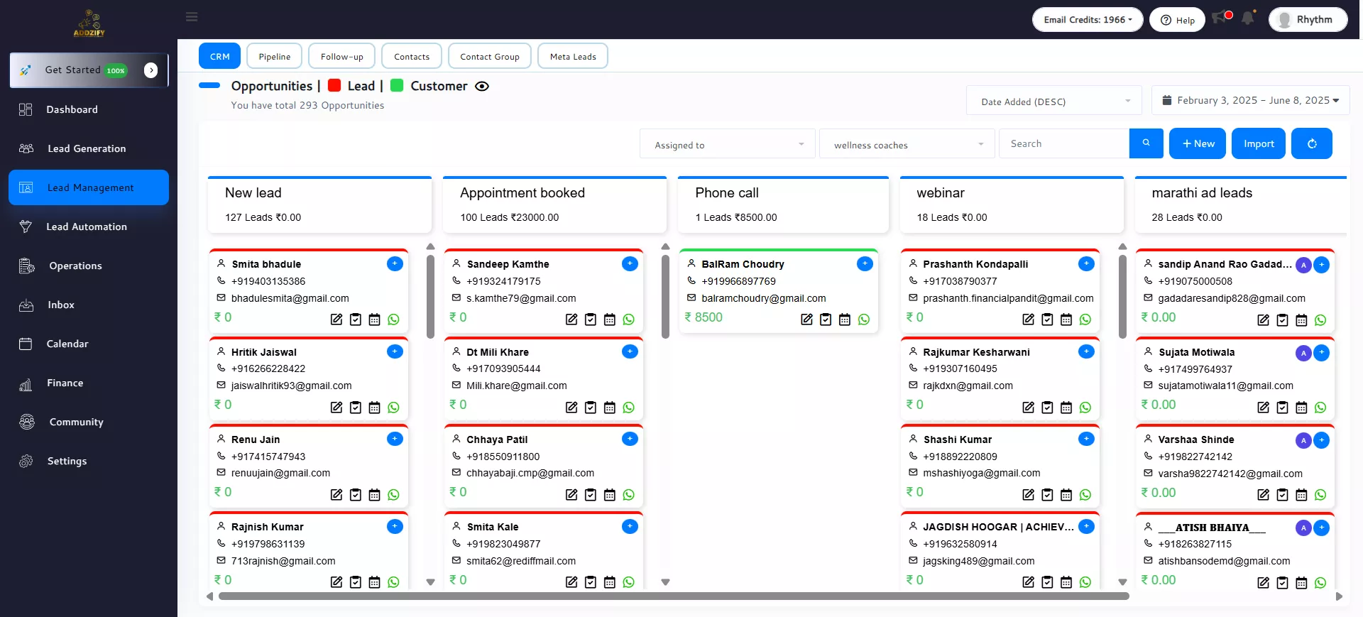
Task: Click plus icon on Prashanth Kondapalli card
Action: 1085,263
